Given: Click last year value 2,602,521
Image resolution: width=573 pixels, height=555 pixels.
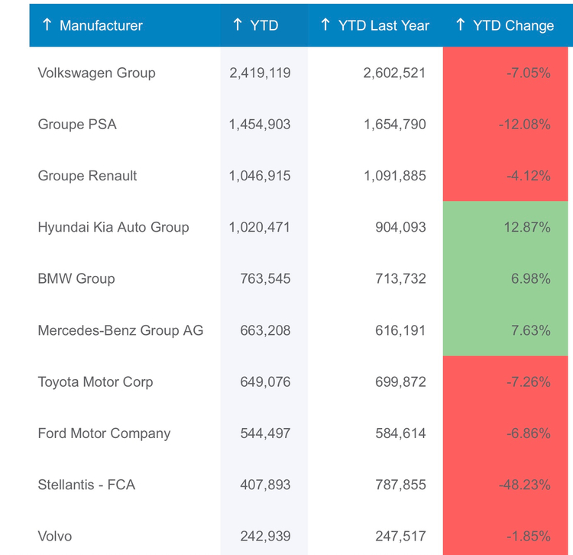Looking at the screenshot, I should pos(395,73).
